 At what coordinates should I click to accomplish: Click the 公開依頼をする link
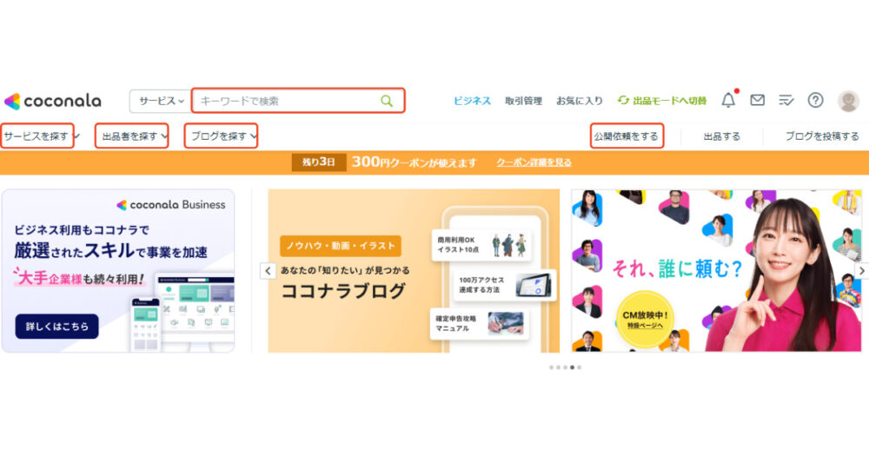click(627, 135)
